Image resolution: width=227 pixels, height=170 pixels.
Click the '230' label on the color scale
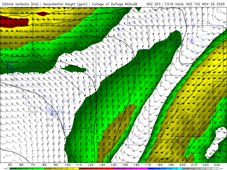tap(217, 165)
